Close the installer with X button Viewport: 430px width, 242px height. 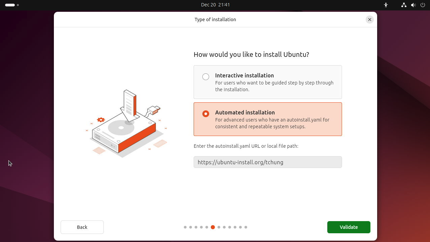(369, 20)
